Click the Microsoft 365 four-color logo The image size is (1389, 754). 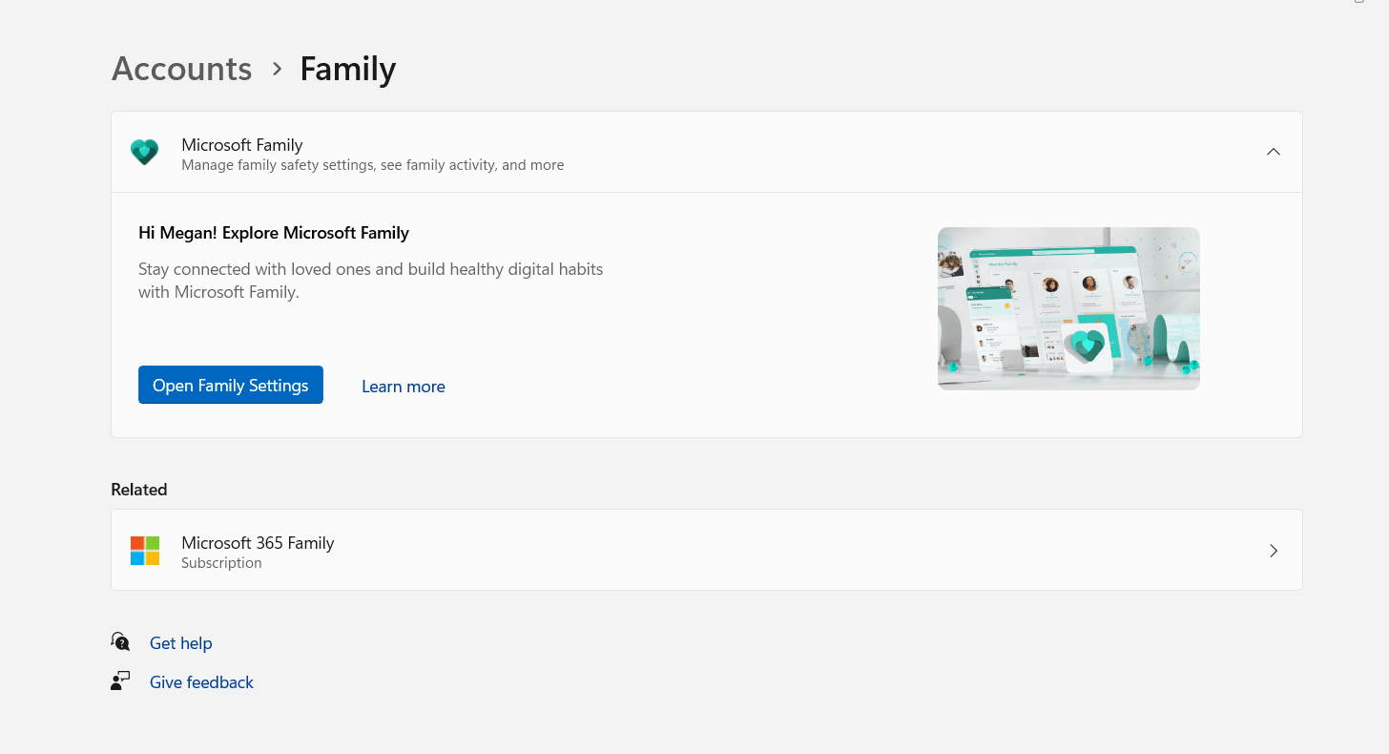click(145, 551)
